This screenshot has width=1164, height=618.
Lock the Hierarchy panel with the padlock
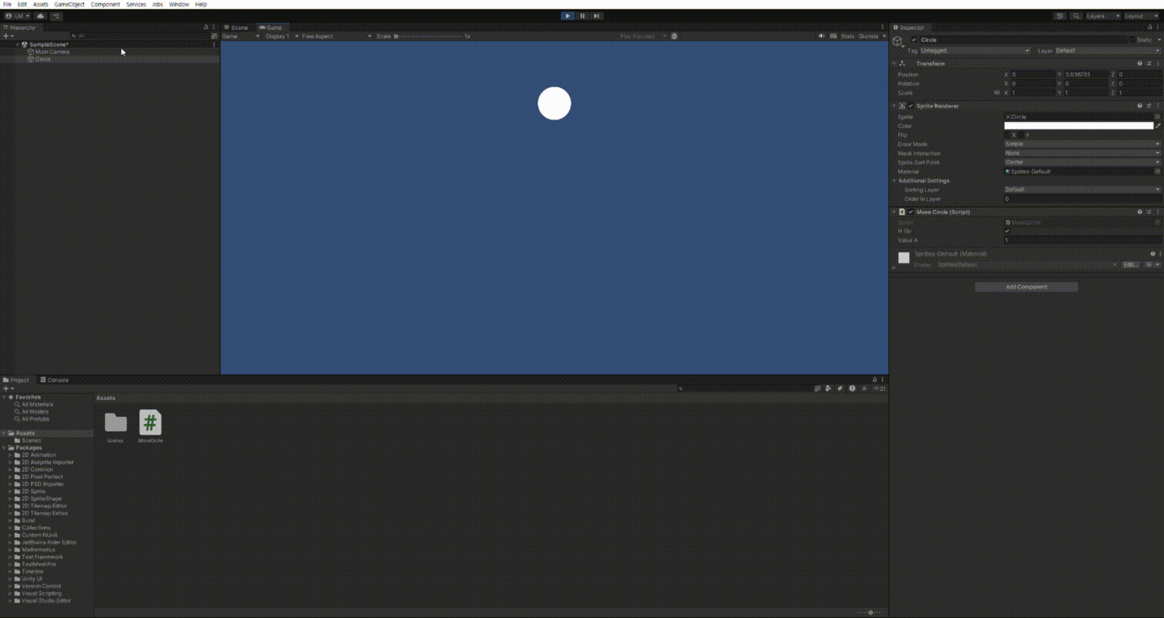coord(206,27)
